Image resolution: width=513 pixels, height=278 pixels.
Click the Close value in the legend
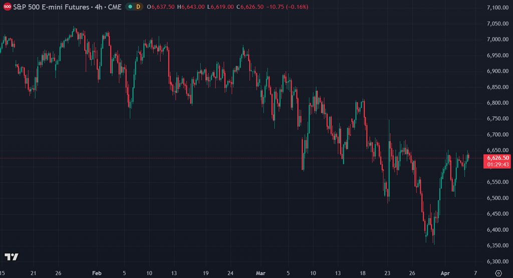tap(252, 7)
